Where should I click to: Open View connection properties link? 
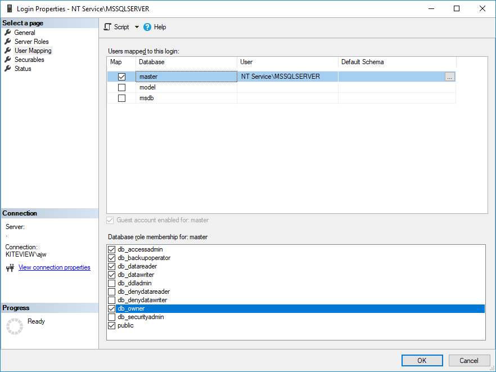click(55, 267)
